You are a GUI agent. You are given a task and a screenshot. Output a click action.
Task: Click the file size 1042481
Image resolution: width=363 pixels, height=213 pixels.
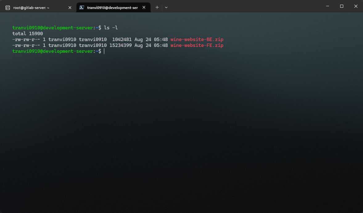coord(122,40)
